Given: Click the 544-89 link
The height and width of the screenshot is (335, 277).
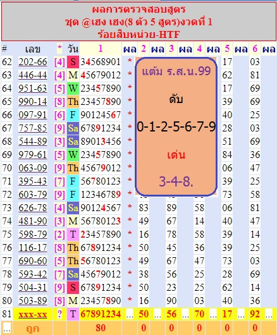Looking at the screenshot, I should tap(33, 142).
